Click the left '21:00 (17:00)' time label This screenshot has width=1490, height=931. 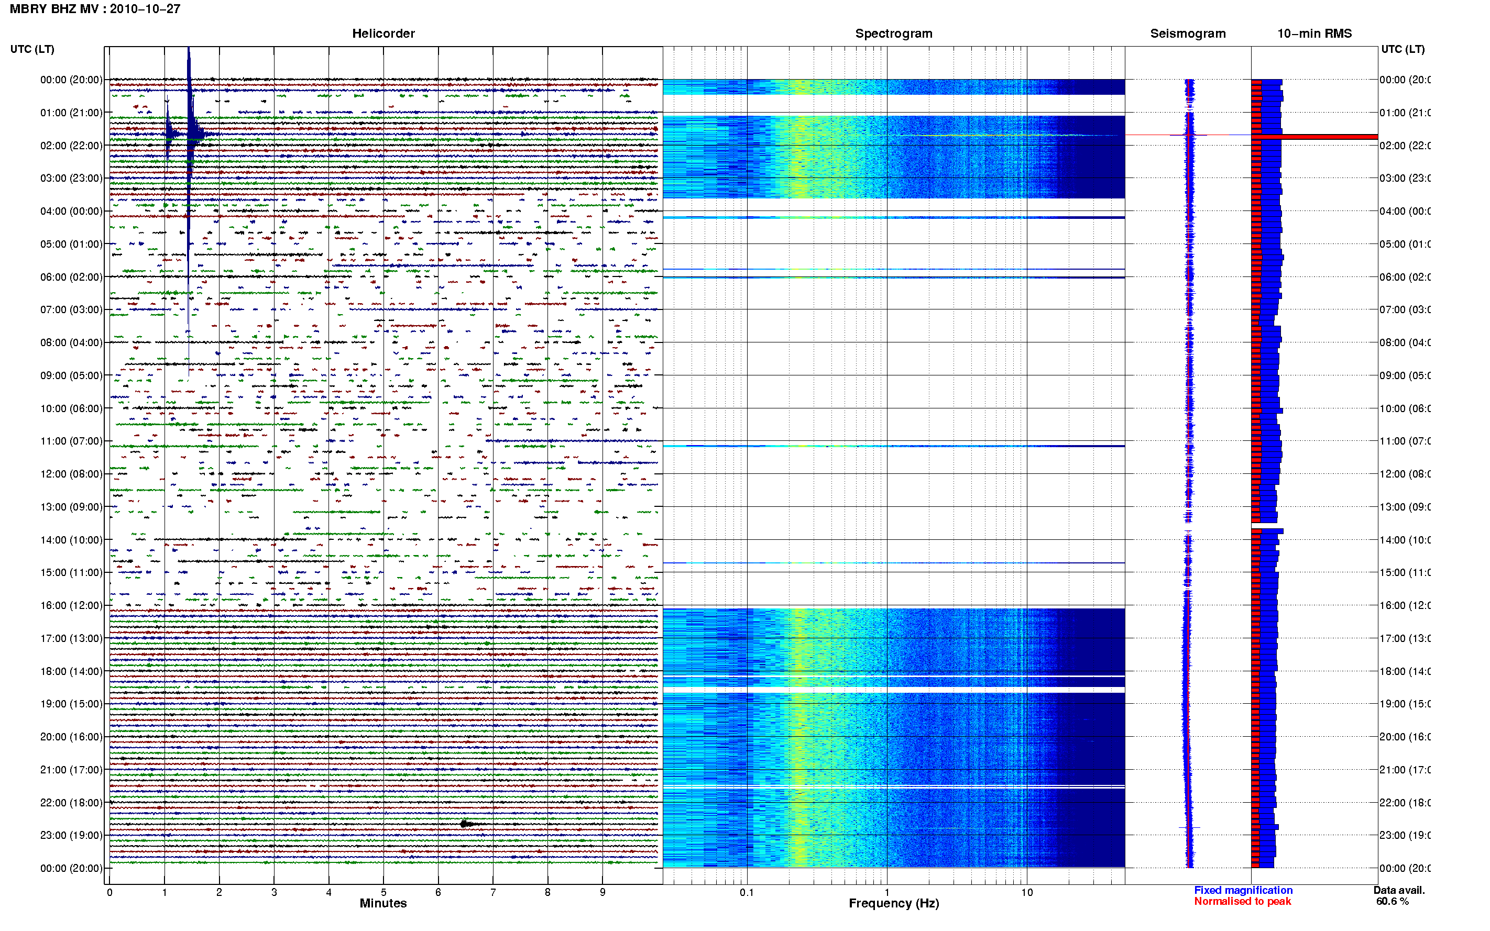point(71,770)
